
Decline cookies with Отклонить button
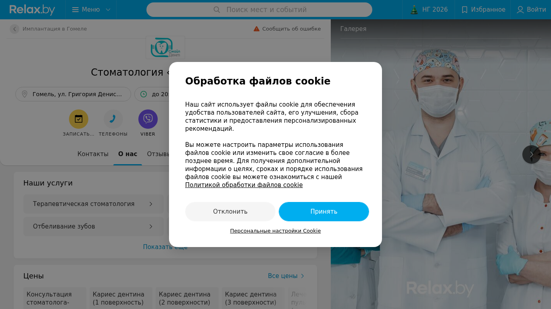click(x=230, y=212)
